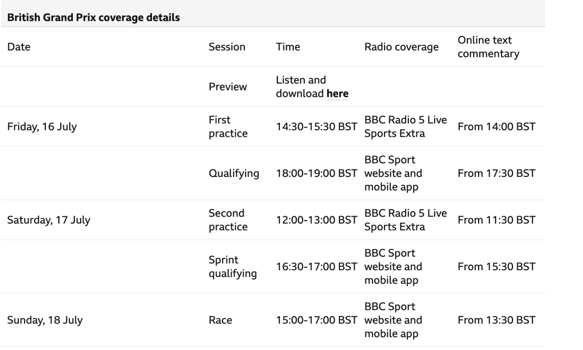Image resolution: width=583 pixels, height=350 pixels.
Task: Select the 'Date' column header
Action: pos(19,47)
